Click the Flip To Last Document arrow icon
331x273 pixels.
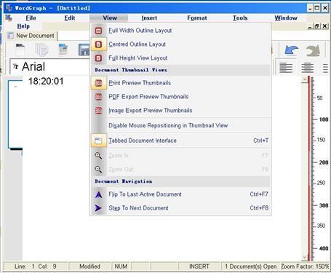click(x=98, y=194)
